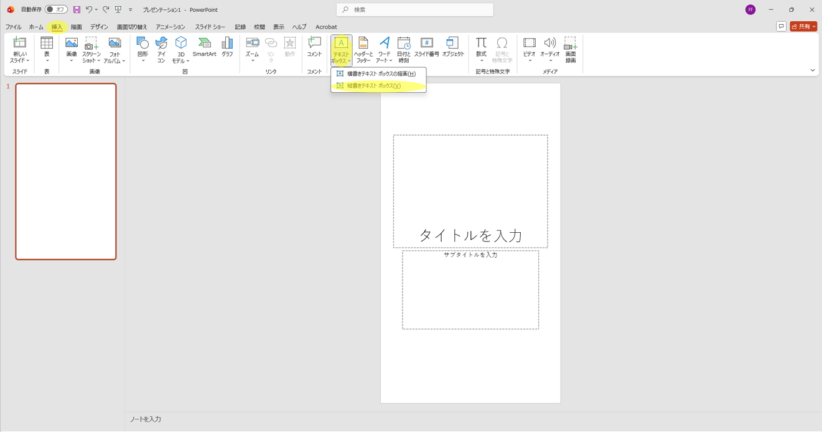This screenshot has width=822, height=432.
Task: Expand the 図形 shapes dropdown
Action: coord(142,49)
